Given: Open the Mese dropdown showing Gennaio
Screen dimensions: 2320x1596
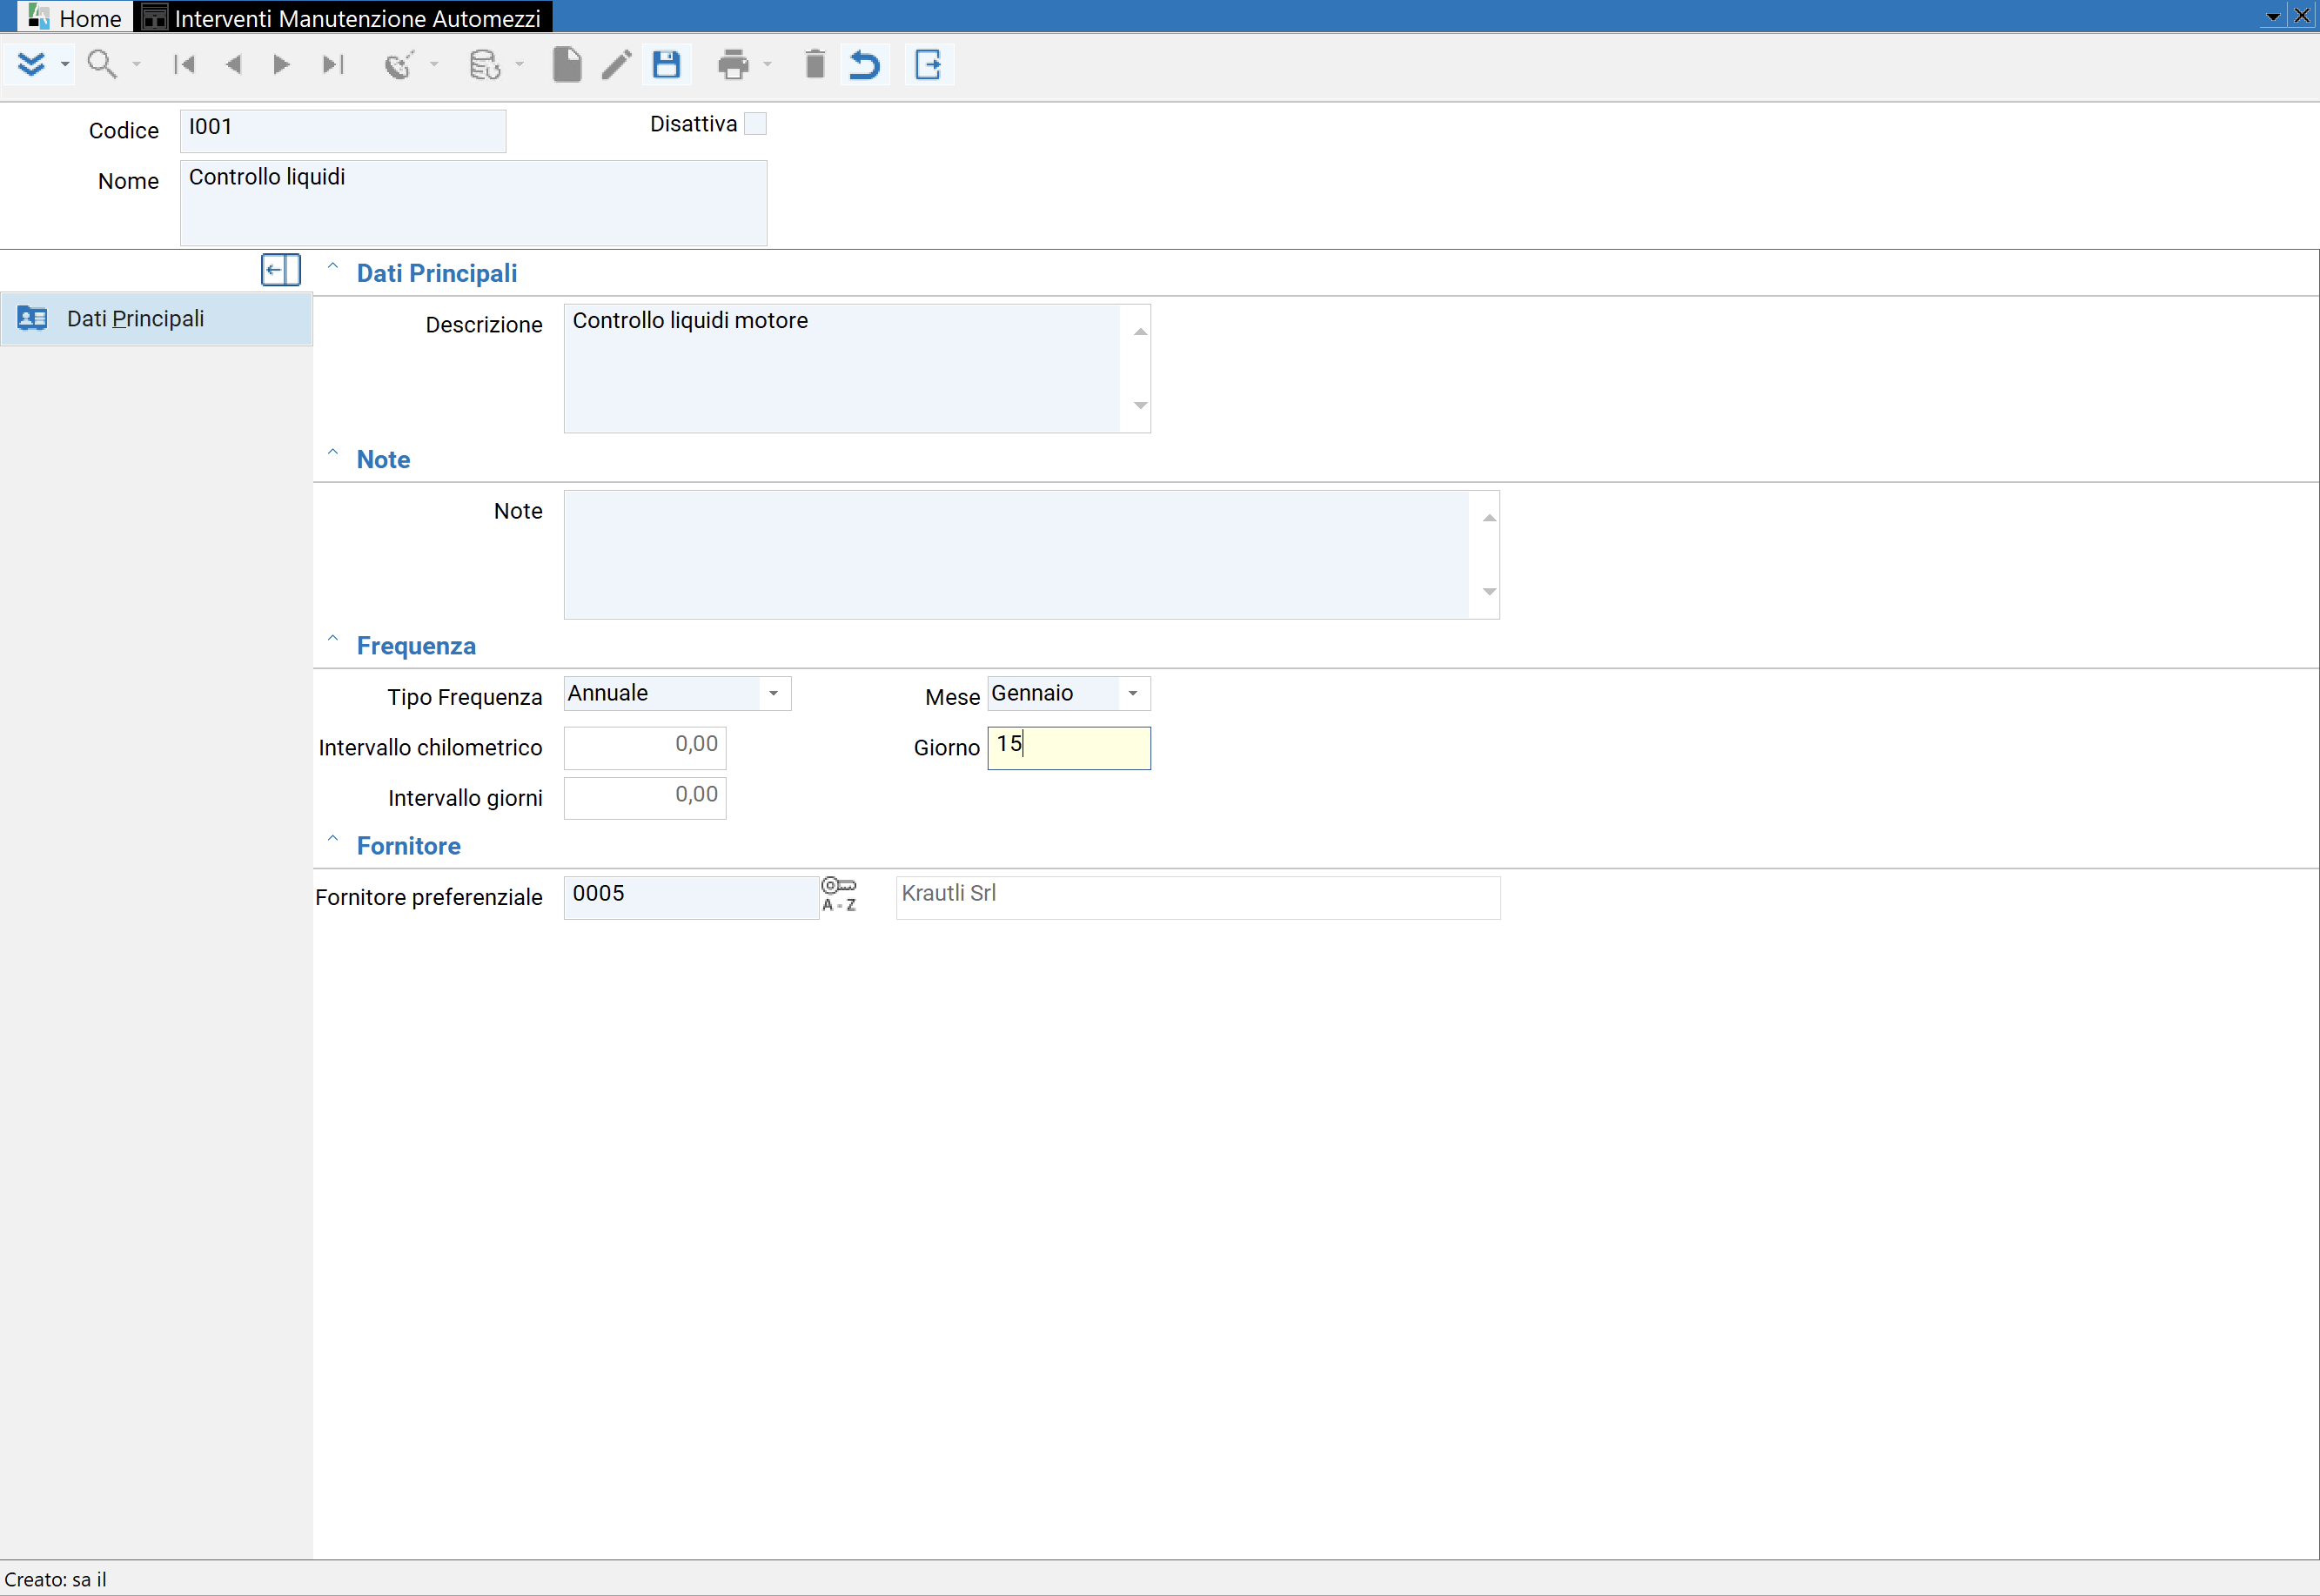Looking at the screenshot, I should pyautogui.click(x=1133, y=694).
